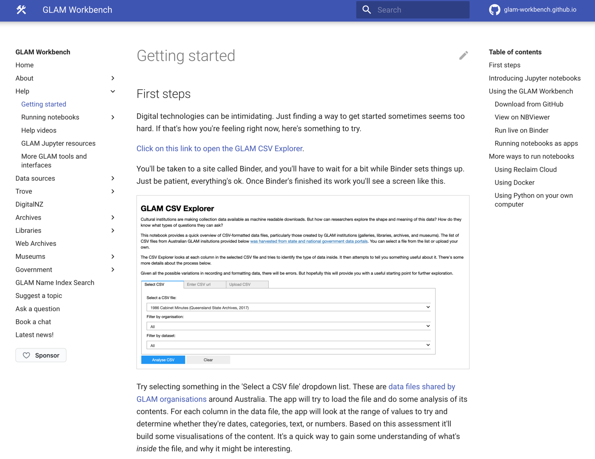The width and height of the screenshot is (595, 459).
Task: Click the heart Sponsor button
Action: click(x=41, y=355)
